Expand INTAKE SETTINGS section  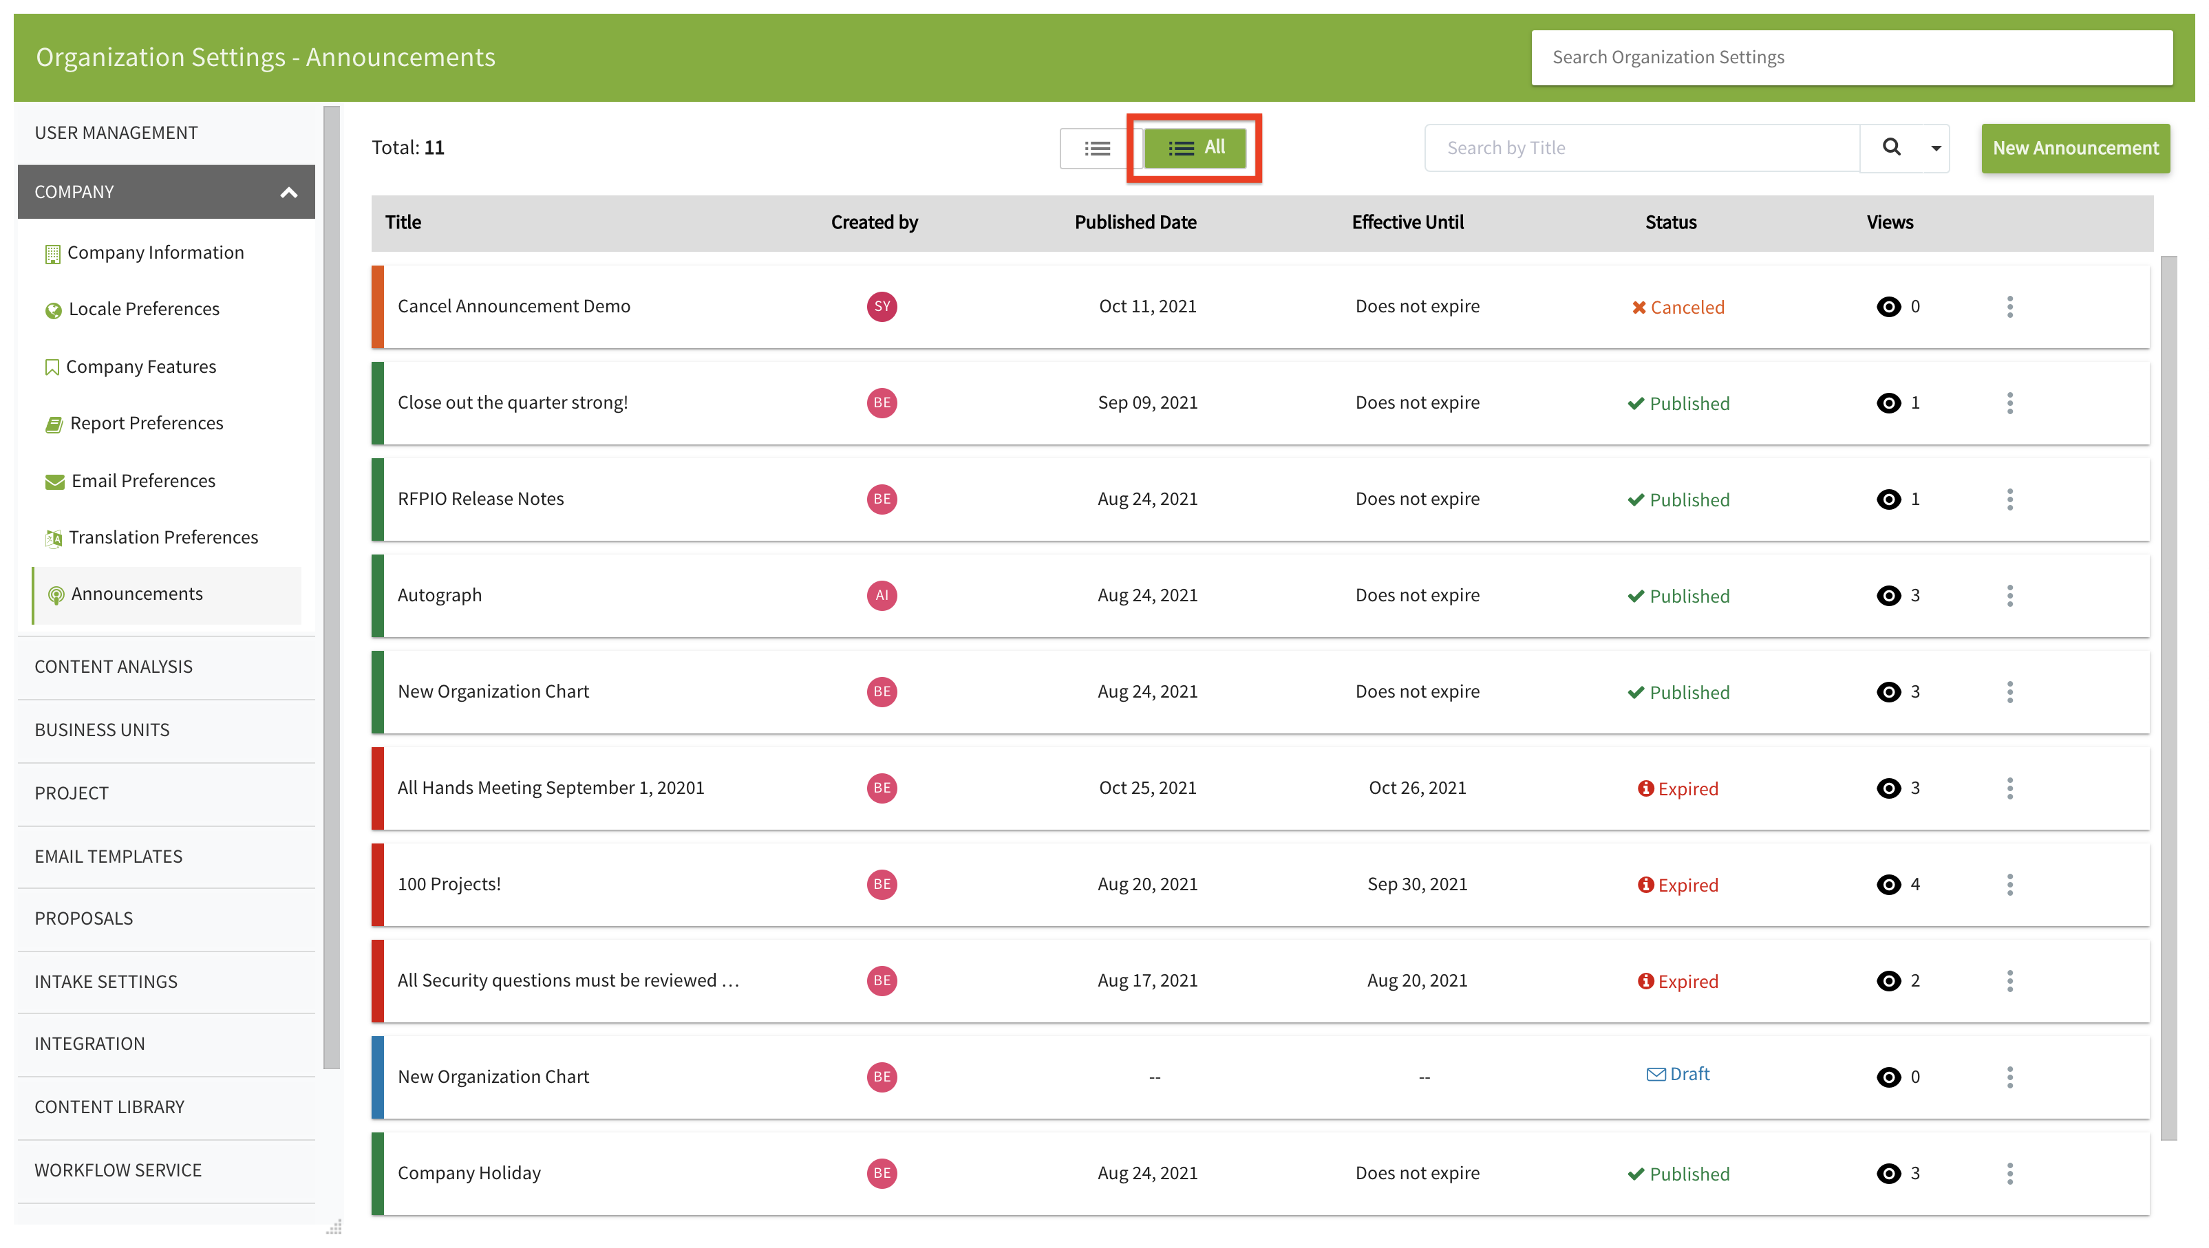tap(167, 982)
